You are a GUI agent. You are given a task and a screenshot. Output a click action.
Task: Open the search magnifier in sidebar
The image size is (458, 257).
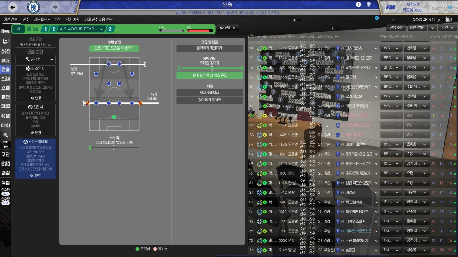(x=5, y=135)
